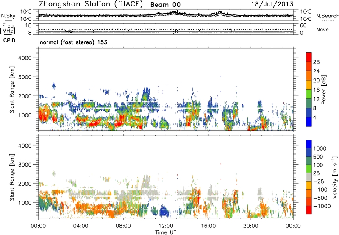The width and height of the screenshot is (339, 235).
Task: Click the Nave axis tick '60'
Action: coord(303,25)
